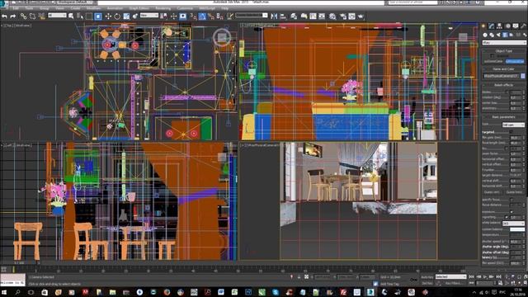This screenshot has width=528, height=297.
Task: Activate the Select and Move tool
Action: (108, 16)
